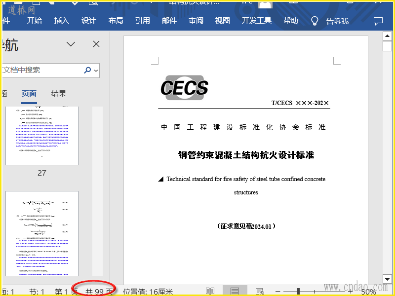The image size is (395, 296).
Task: Switch to the 设计 ribbon tab
Action: tap(89, 21)
